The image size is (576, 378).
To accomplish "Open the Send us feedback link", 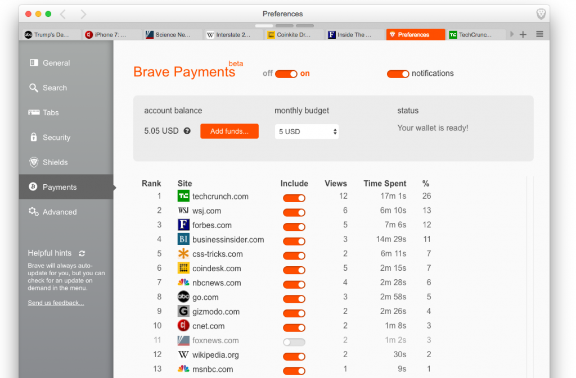I will pyautogui.click(x=55, y=302).
